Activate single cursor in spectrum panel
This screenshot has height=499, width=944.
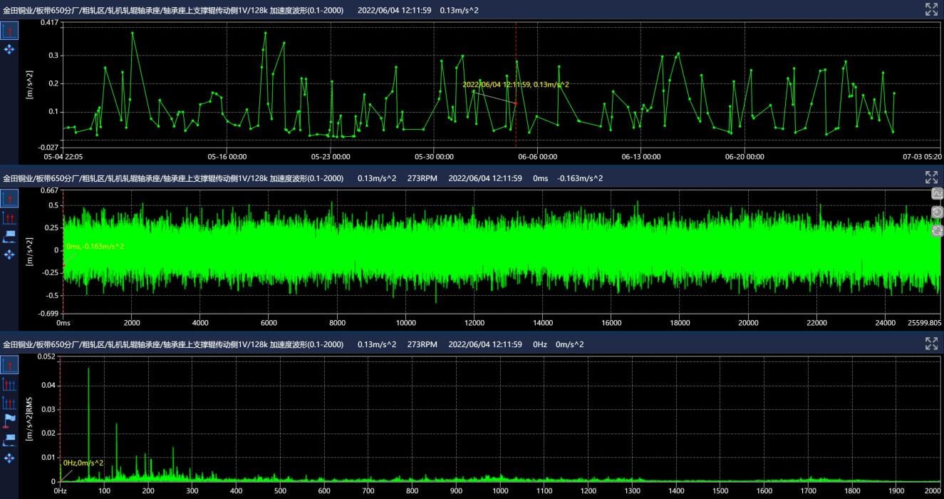pyautogui.click(x=9, y=365)
